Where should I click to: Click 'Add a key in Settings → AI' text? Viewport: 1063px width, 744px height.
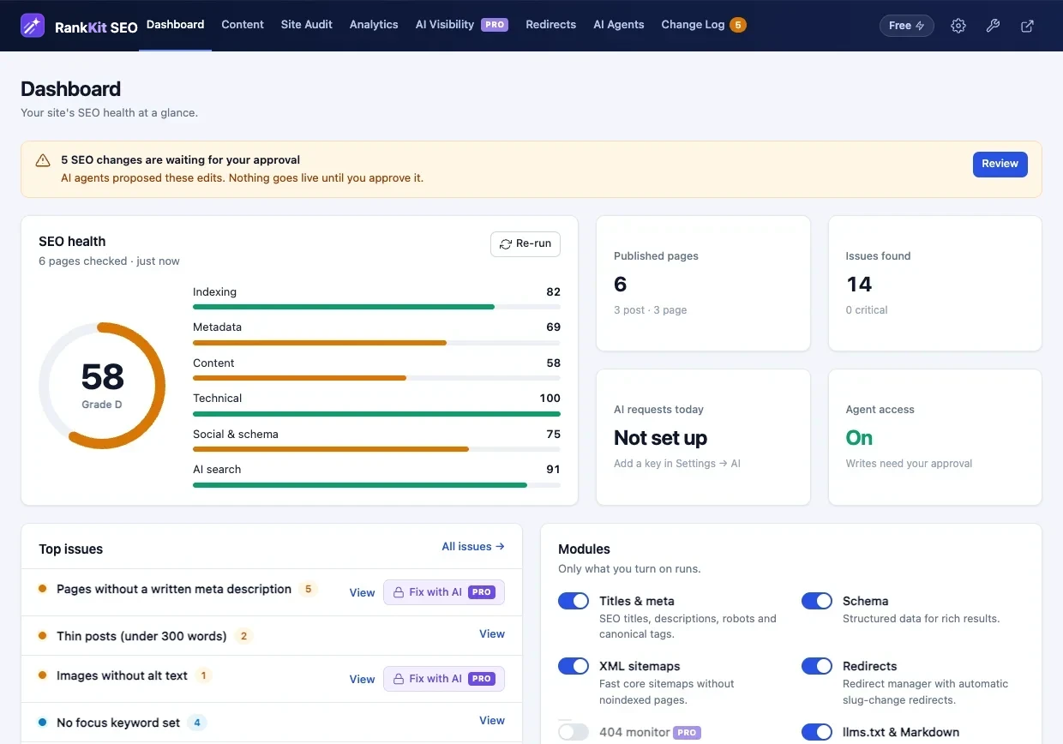click(677, 464)
